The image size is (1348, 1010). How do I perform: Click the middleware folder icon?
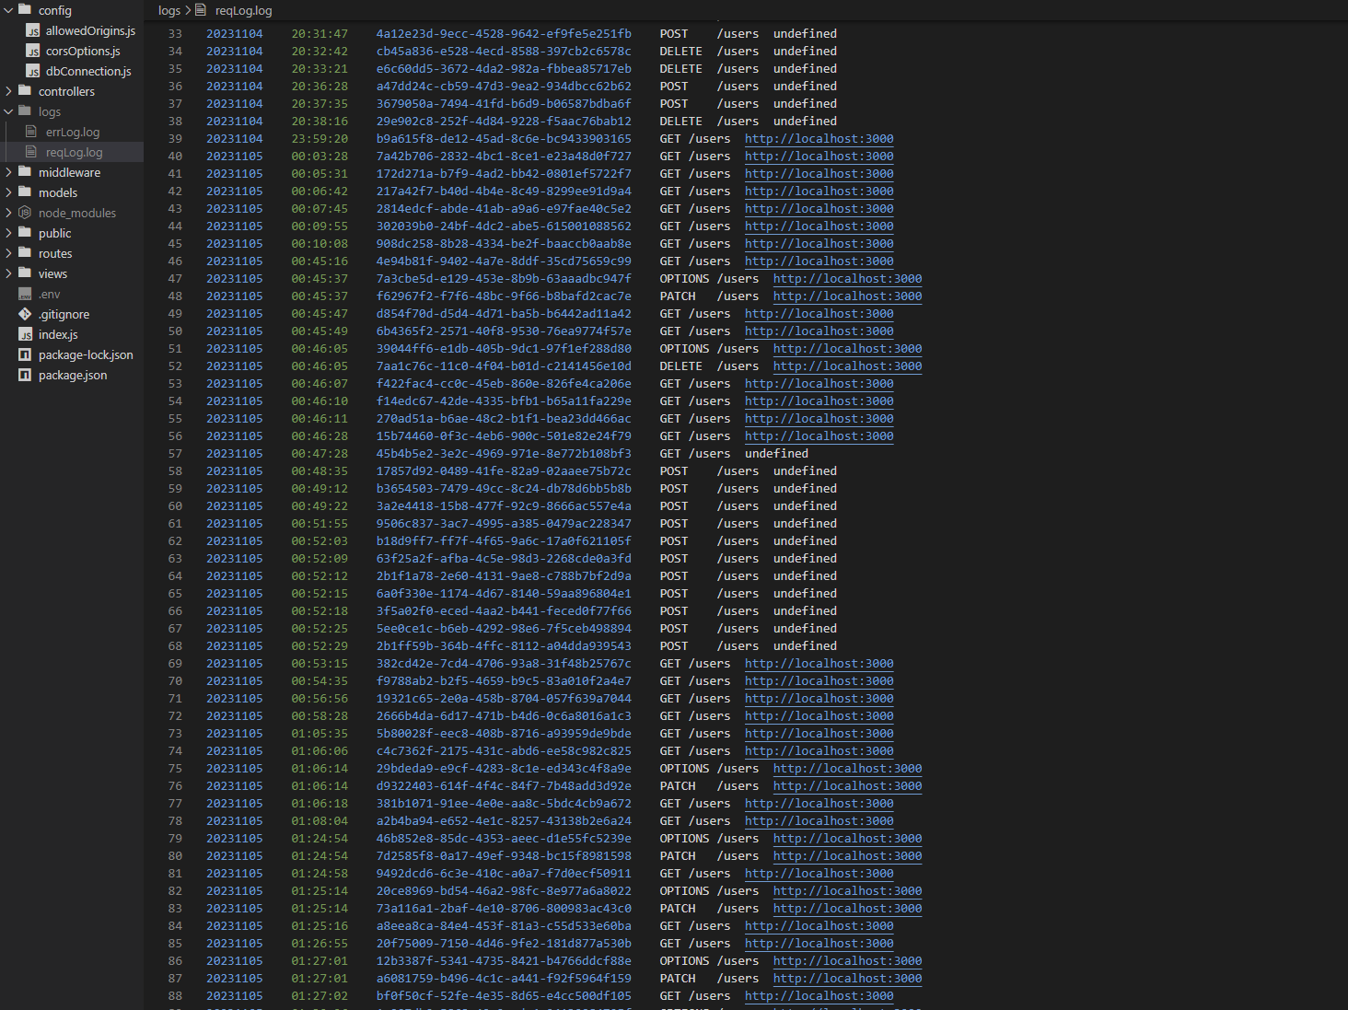tap(25, 172)
